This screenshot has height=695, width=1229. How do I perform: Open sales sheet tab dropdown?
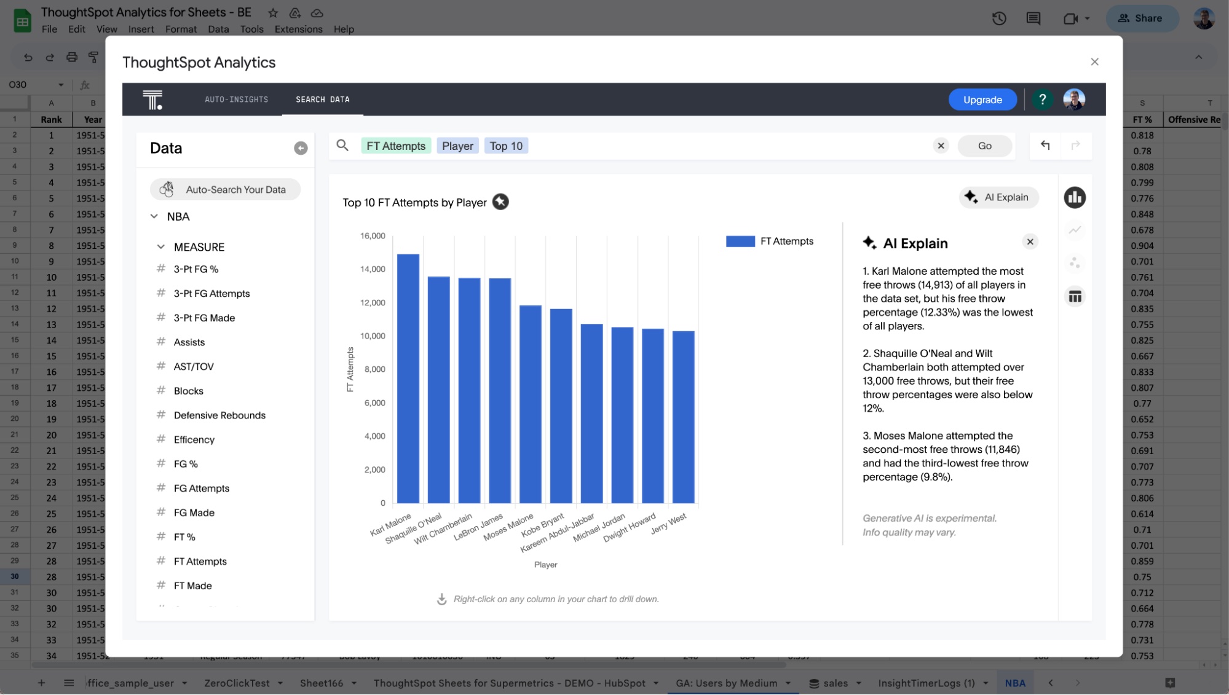click(858, 683)
